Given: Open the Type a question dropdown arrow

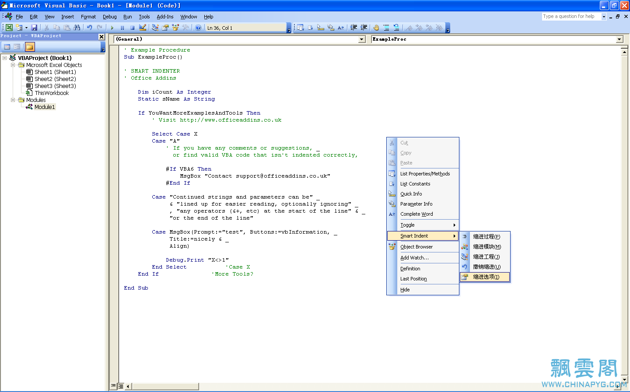Looking at the screenshot, I should (604, 17).
